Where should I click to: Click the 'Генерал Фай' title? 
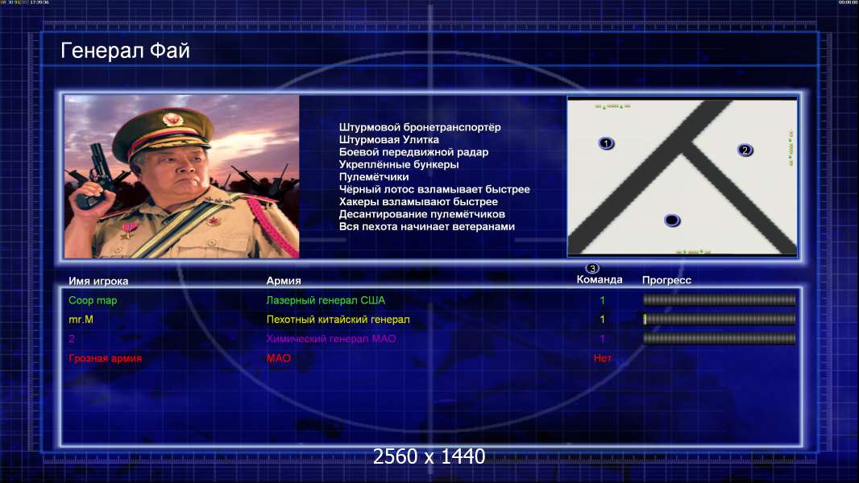(x=125, y=51)
